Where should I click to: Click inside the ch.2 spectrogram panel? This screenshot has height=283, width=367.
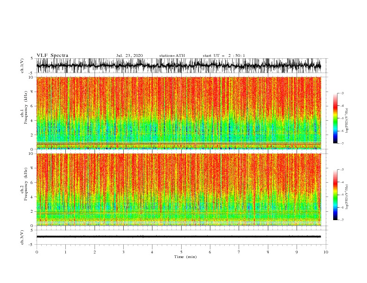pyautogui.click(x=179, y=190)
